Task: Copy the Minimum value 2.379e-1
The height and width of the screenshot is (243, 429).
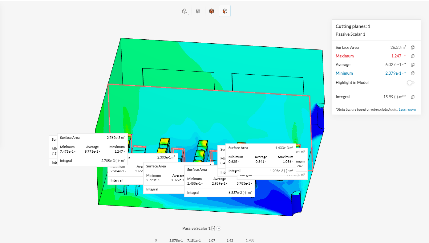Action: (413, 73)
